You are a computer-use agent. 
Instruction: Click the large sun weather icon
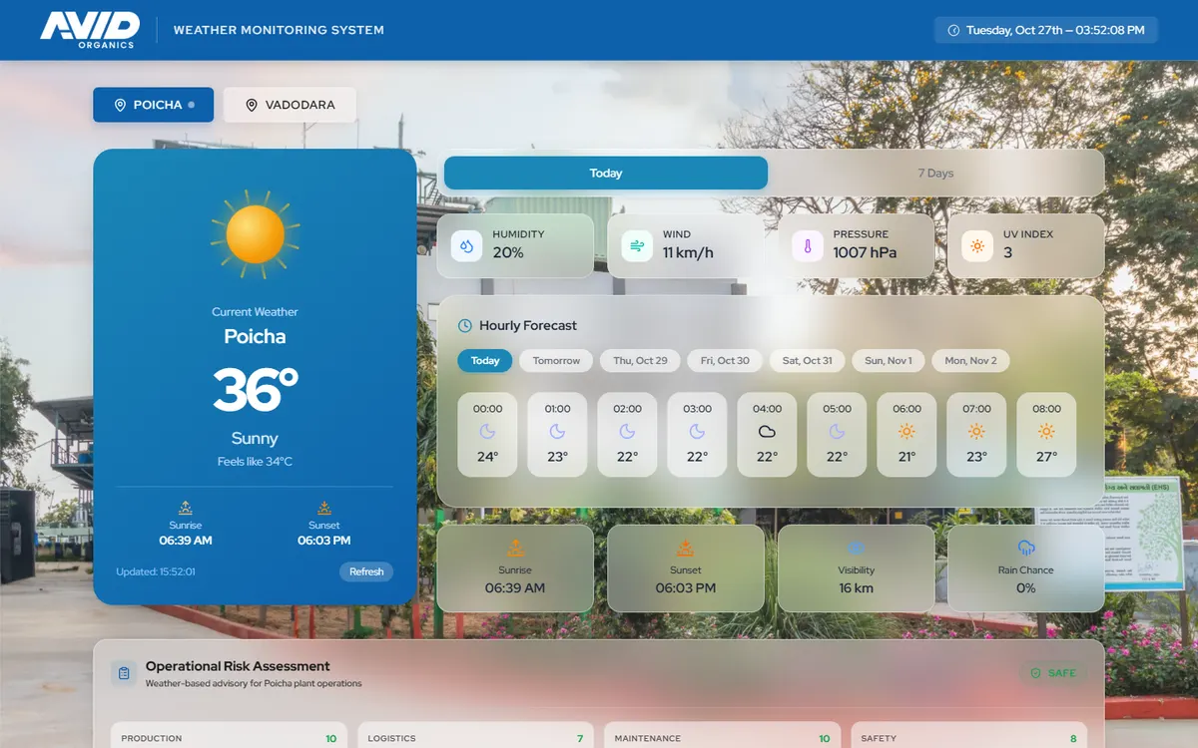click(x=256, y=235)
